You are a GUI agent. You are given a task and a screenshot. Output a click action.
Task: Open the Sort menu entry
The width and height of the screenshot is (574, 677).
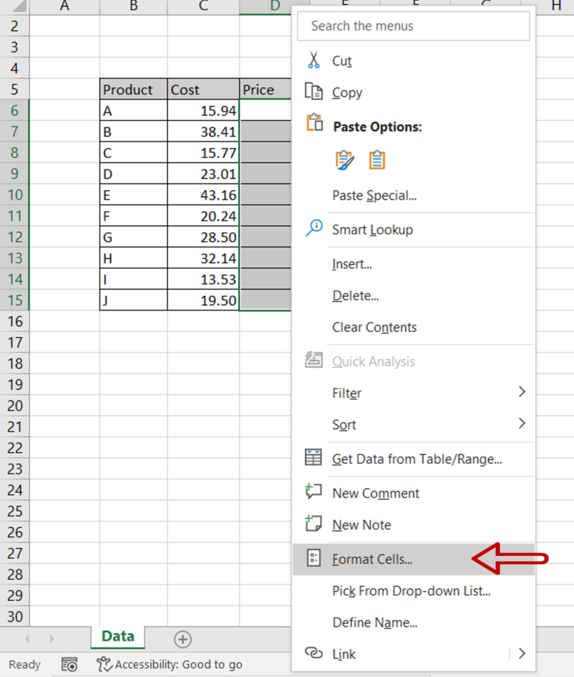(x=413, y=425)
